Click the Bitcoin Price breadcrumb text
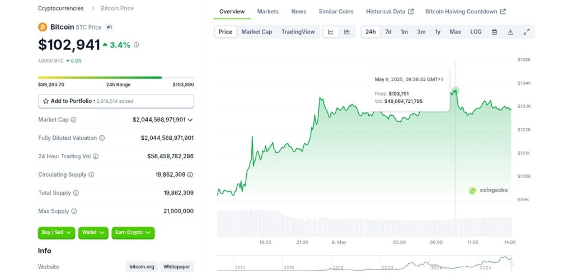Viewport: 573px width, 274px height. click(118, 8)
